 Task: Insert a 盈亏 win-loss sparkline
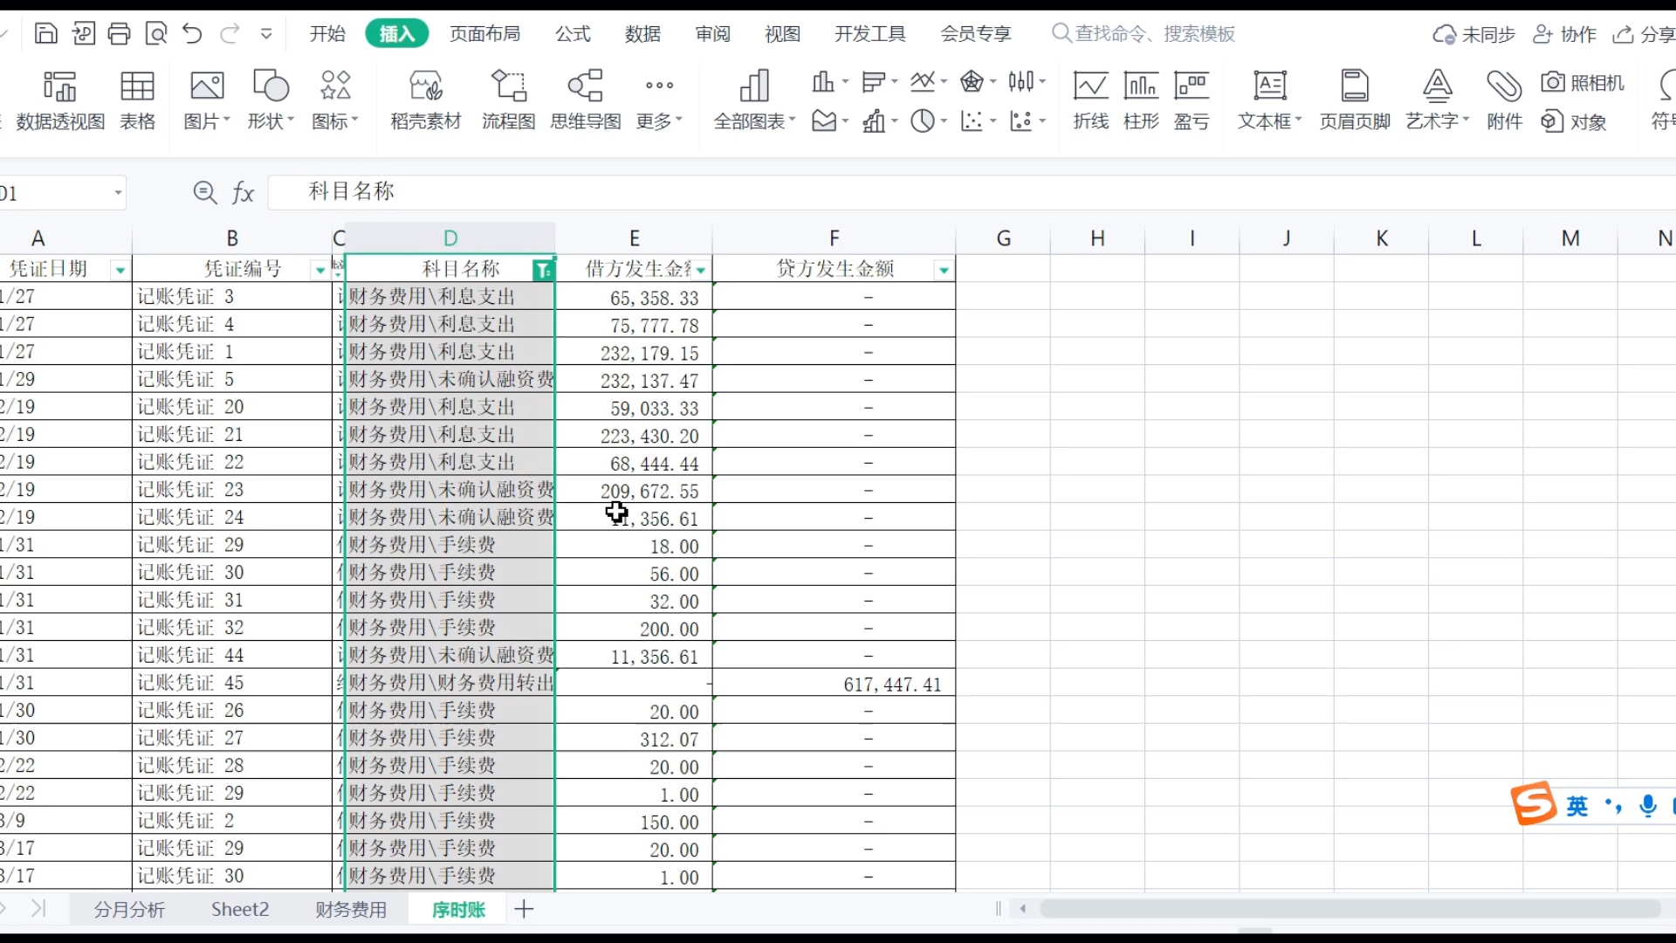pyautogui.click(x=1192, y=98)
